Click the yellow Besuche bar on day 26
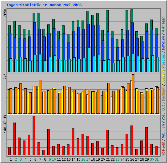 point(131,97)
